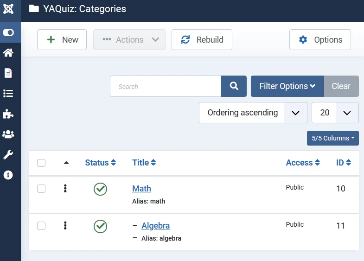This screenshot has width=364, height=261.
Task: Select the Algebra category checkbox
Action: coord(41,226)
